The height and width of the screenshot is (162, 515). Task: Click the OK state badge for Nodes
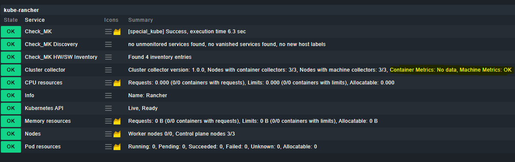pyautogui.click(x=11, y=134)
